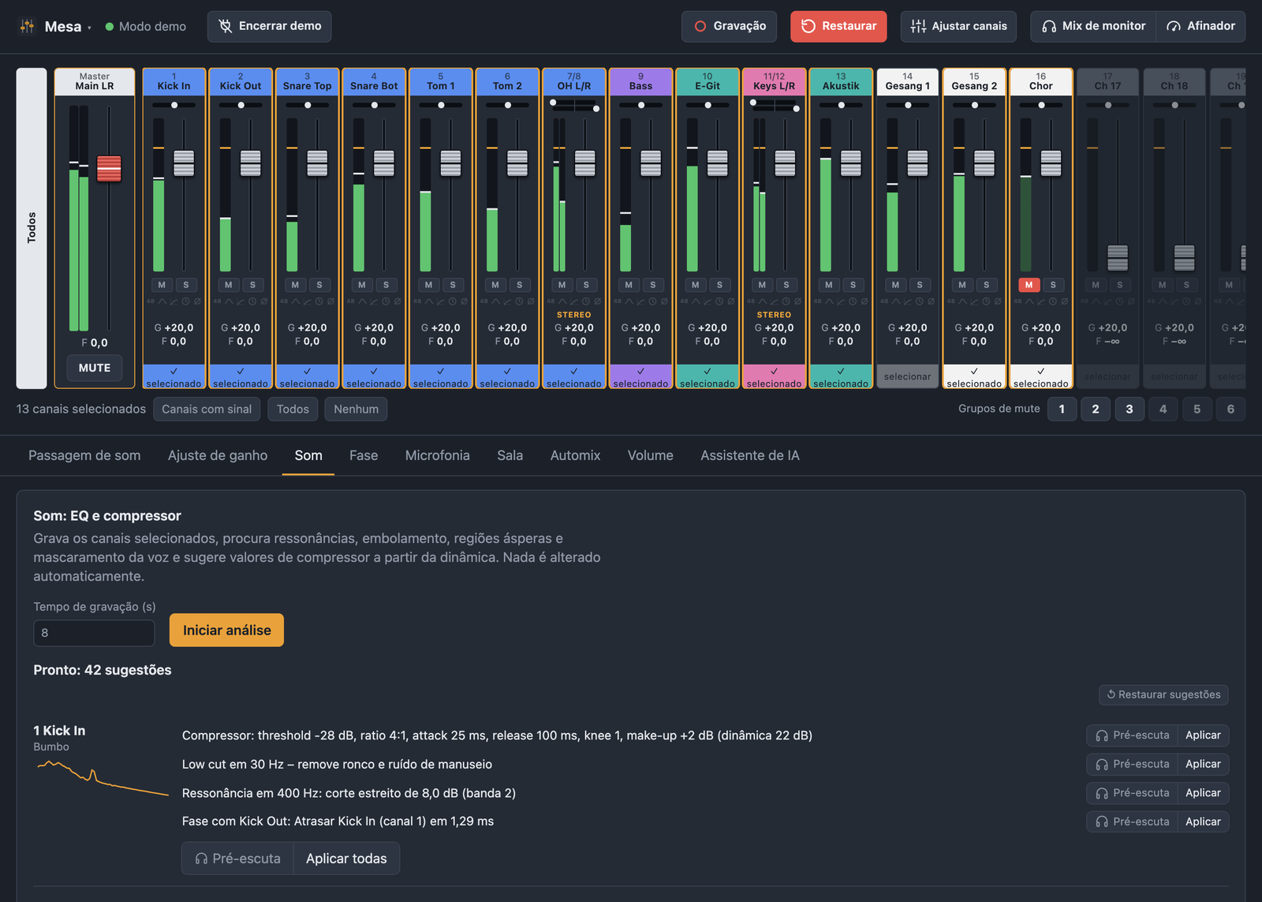Open Mix de monitor headphones option
1262x902 pixels.
pyautogui.click(x=1093, y=26)
